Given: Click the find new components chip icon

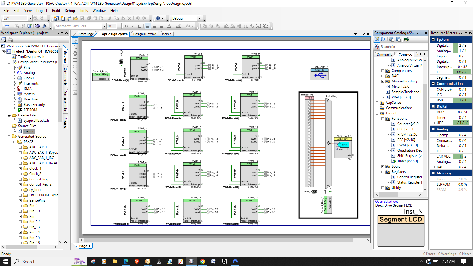Looking at the screenshot, I should click(406, 39).
